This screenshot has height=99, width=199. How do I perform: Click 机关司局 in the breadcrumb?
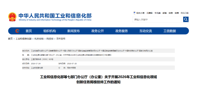(x=39, y=39)
